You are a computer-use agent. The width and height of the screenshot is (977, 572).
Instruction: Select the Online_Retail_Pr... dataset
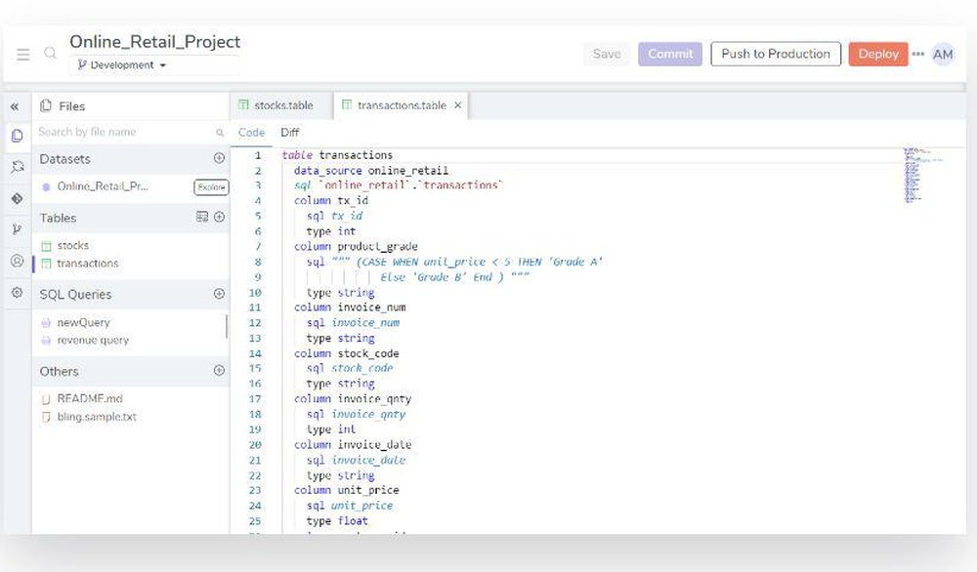(x=103, y=186)
